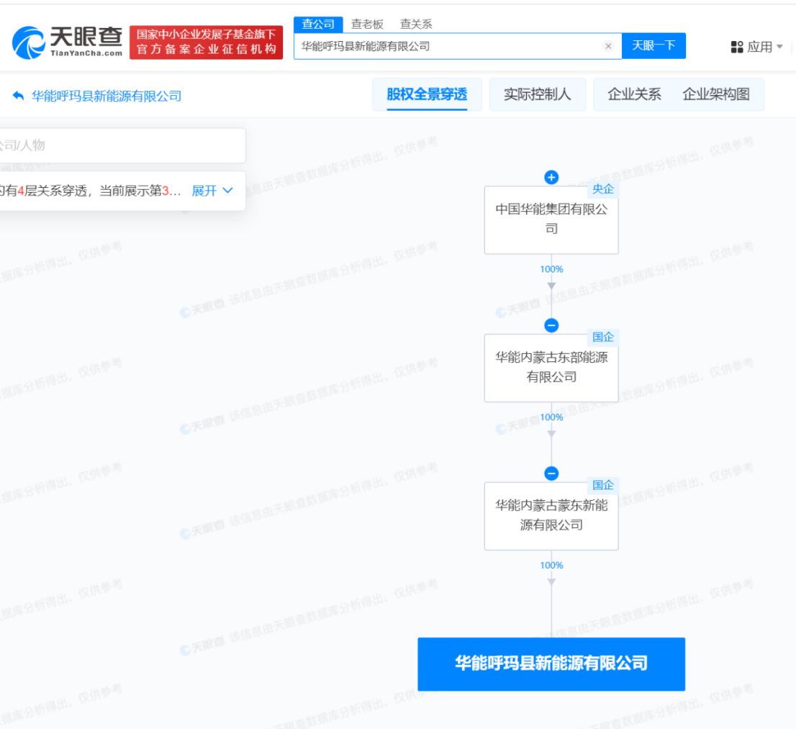
Task: Click the back arrow beside company name
Action: 18,96
